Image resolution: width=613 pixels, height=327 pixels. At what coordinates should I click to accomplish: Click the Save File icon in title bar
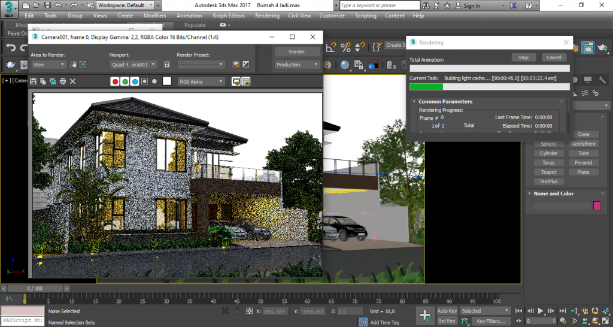47,5
